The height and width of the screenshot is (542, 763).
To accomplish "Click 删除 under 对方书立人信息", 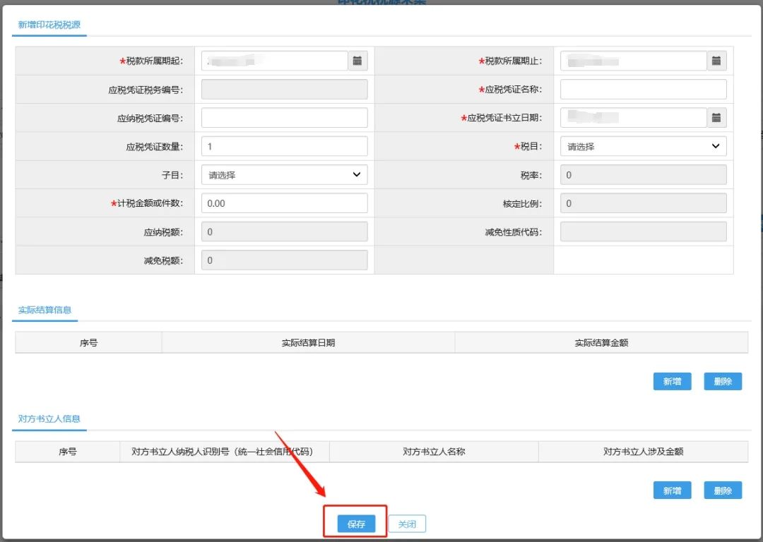I will pos(723,490).
